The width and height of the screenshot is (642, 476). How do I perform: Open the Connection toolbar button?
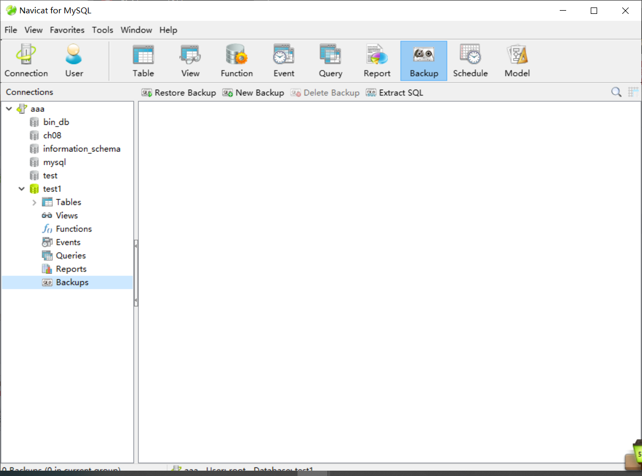pyautogui.click(x=26, y=61)
